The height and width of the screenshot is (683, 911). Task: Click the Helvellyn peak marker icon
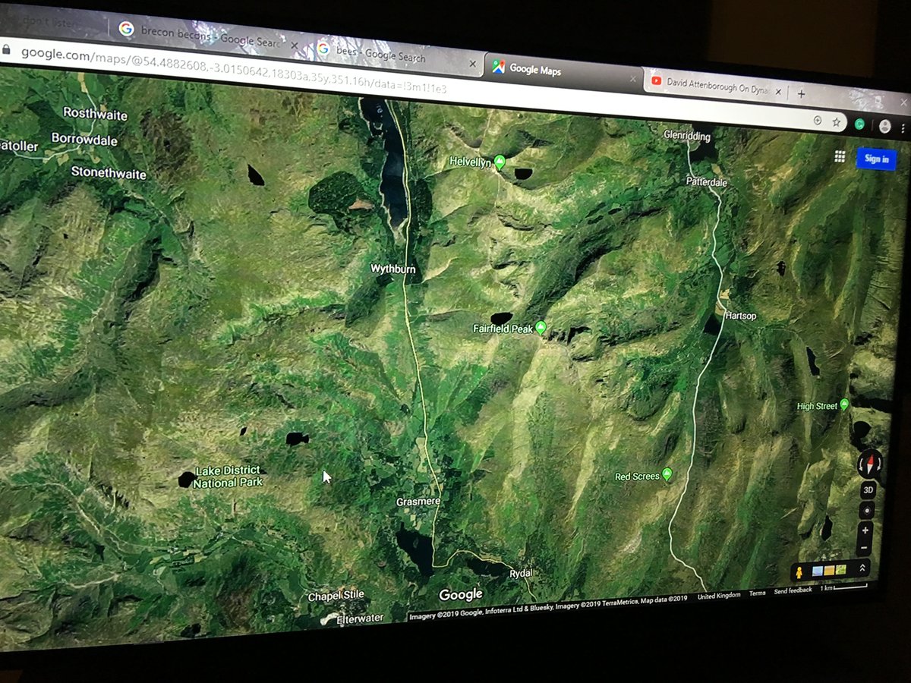[x=500, y=162]
